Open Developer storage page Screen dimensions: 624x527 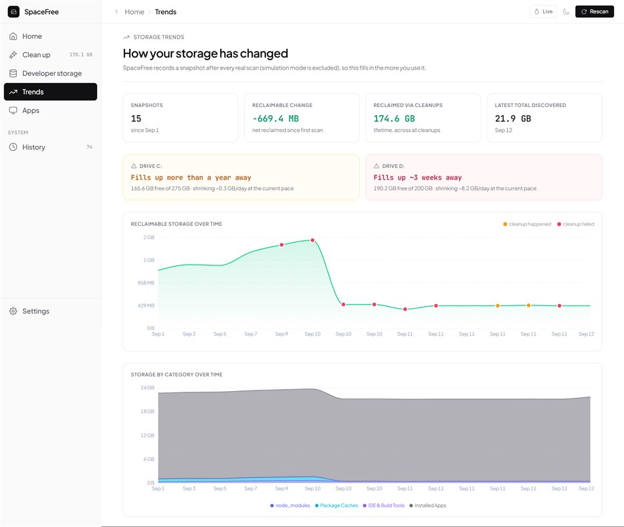coord(51,73)
